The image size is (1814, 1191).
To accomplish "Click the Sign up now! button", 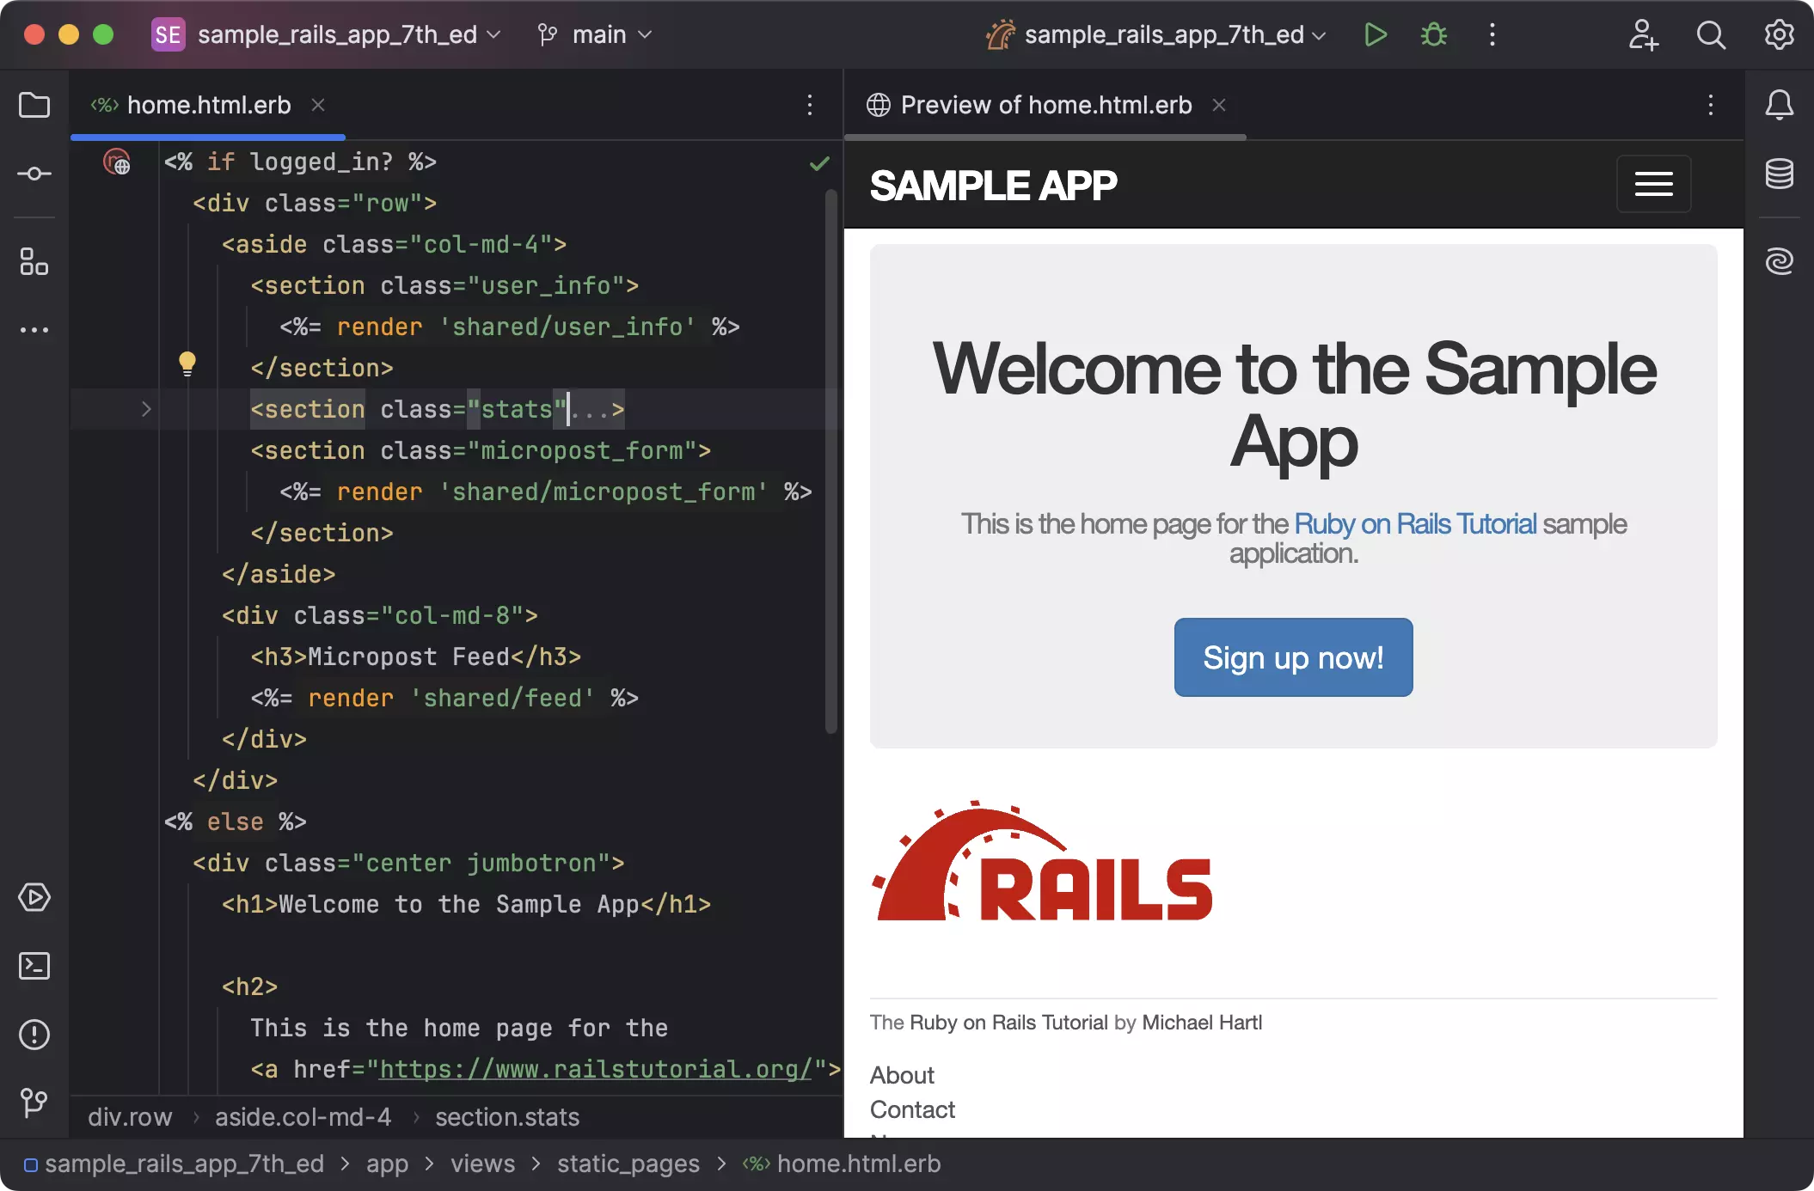I will point(1292,657).
